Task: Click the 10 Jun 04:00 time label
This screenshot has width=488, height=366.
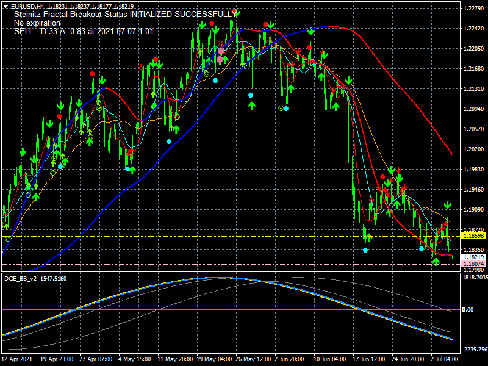Action: [x=329, y=359]
